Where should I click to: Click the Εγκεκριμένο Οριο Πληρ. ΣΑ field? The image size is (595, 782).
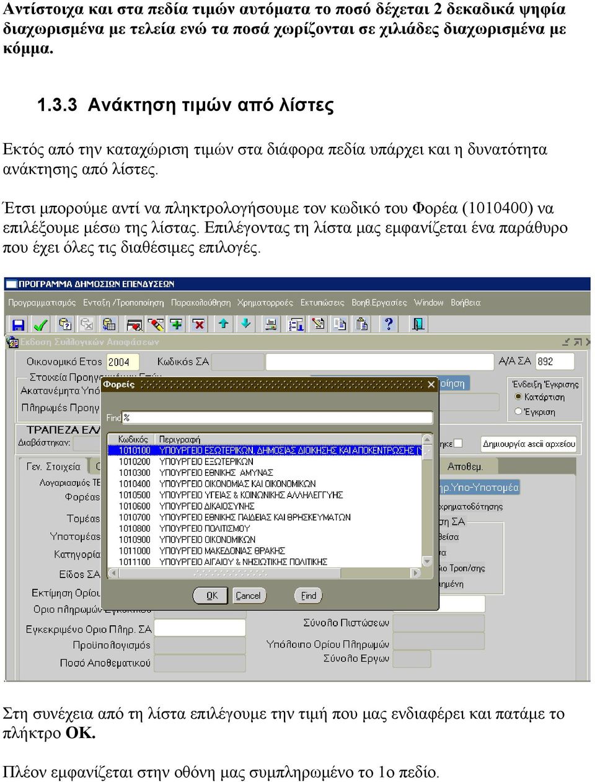[200, 628]
